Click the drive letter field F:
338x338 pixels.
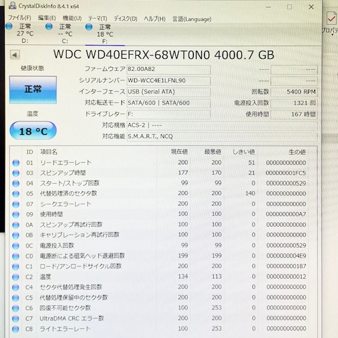coord(168,114)
